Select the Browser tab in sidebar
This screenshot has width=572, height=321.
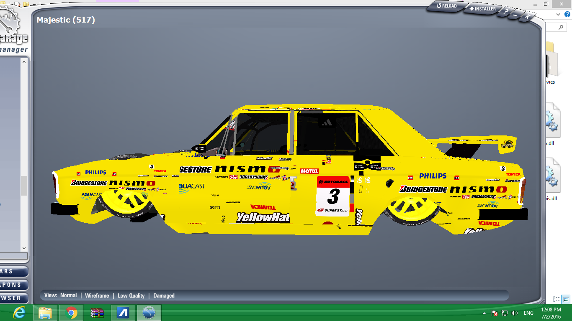tap(14, 298)
